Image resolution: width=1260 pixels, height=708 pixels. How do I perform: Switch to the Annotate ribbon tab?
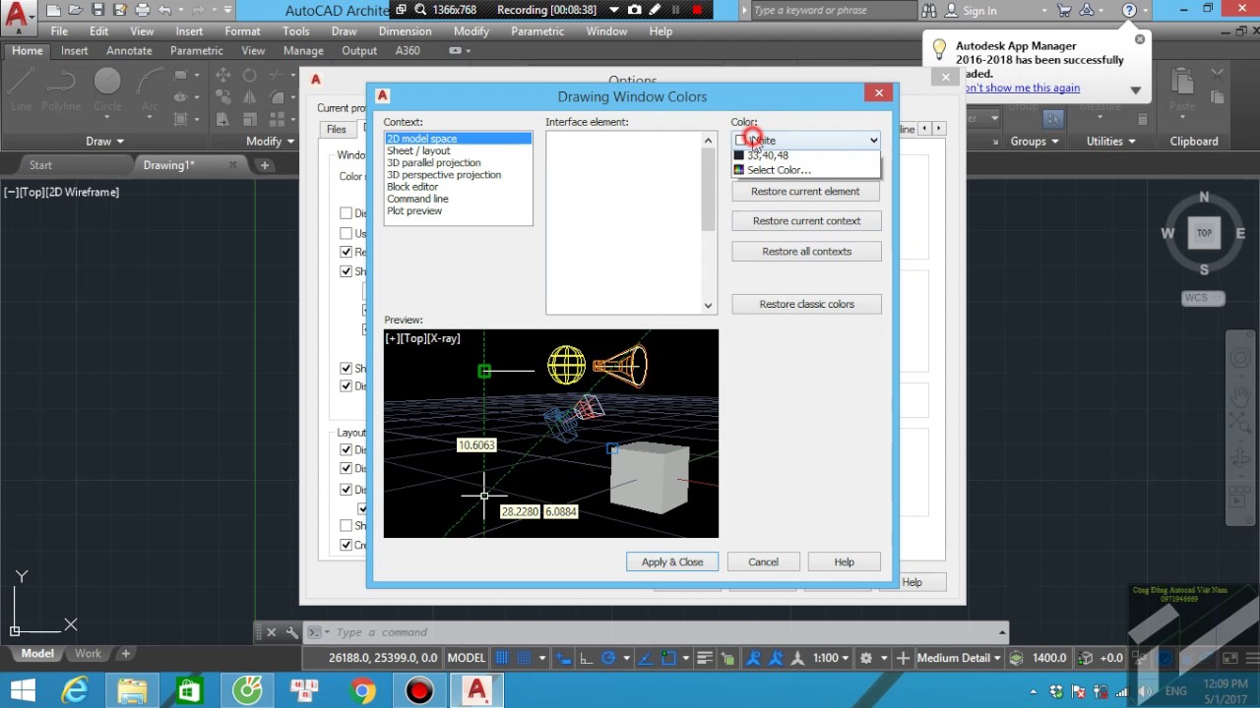(129, 51)
